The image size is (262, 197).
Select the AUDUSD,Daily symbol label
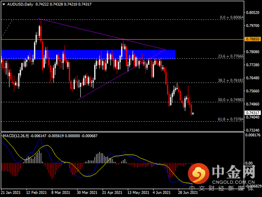tap(20, 4)
